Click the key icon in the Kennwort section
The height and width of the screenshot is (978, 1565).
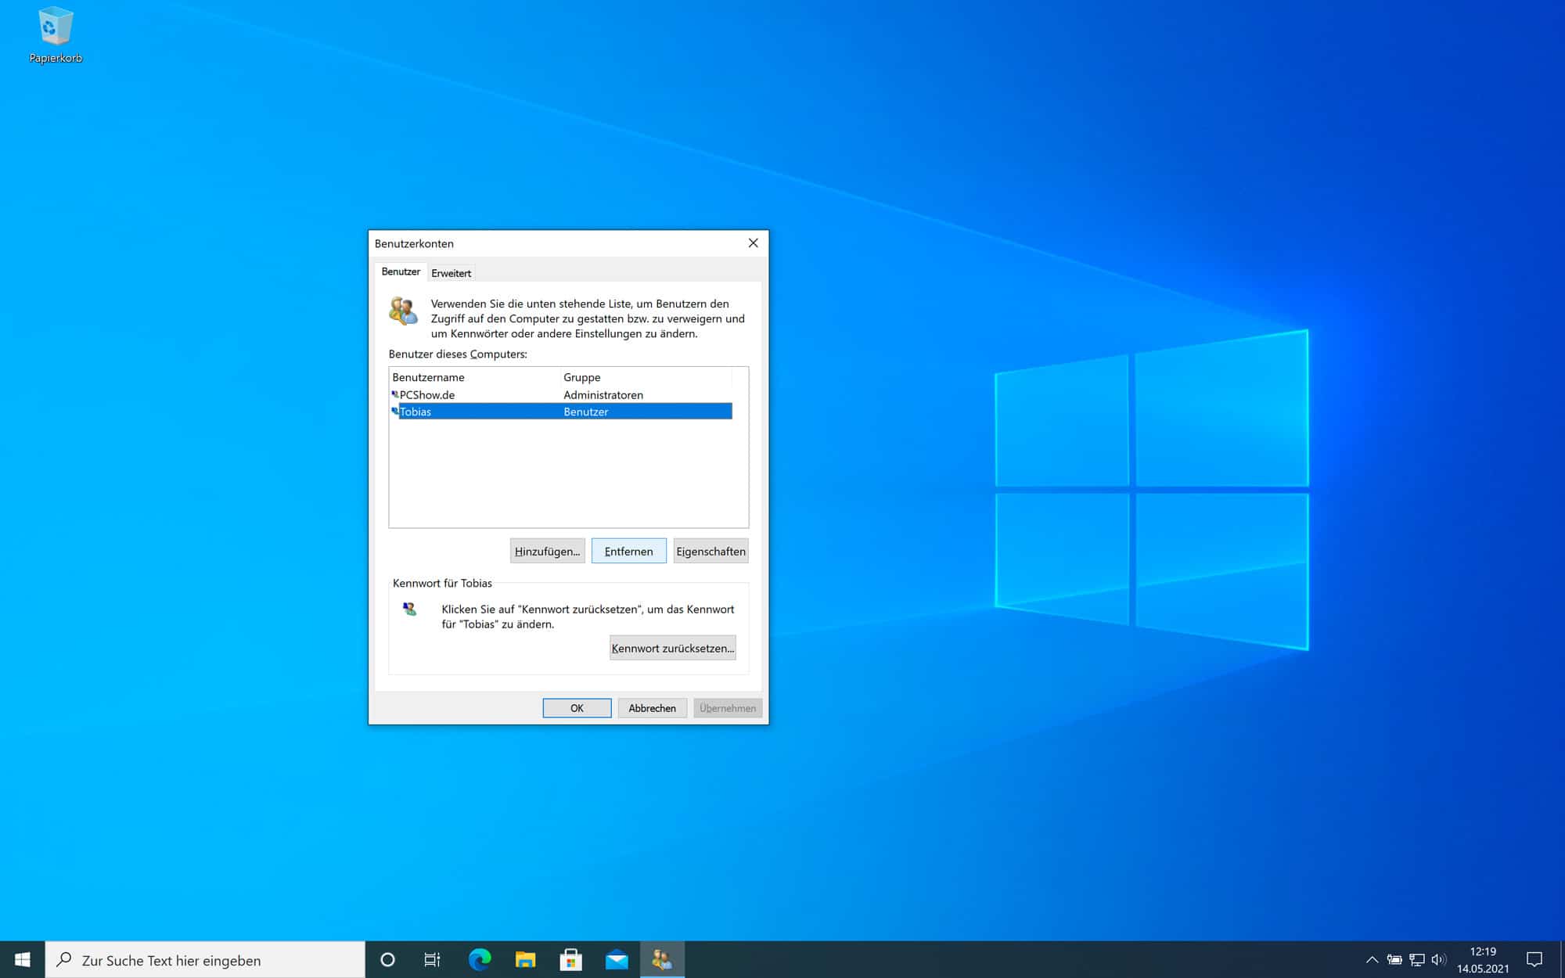tap(410, 609)
